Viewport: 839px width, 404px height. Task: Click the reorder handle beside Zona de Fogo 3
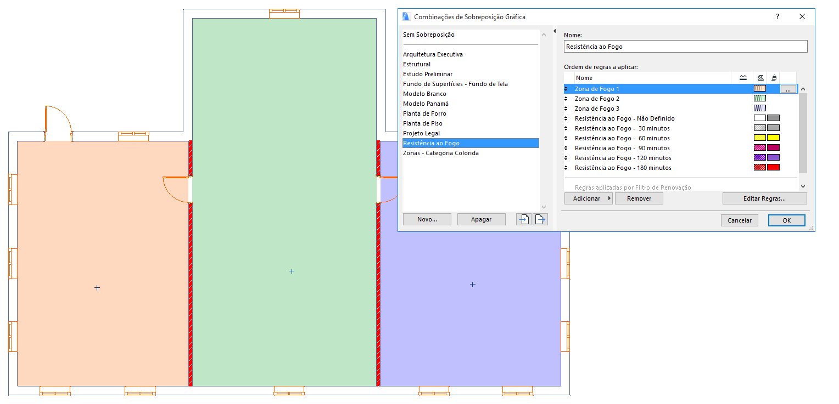(566, 109)
